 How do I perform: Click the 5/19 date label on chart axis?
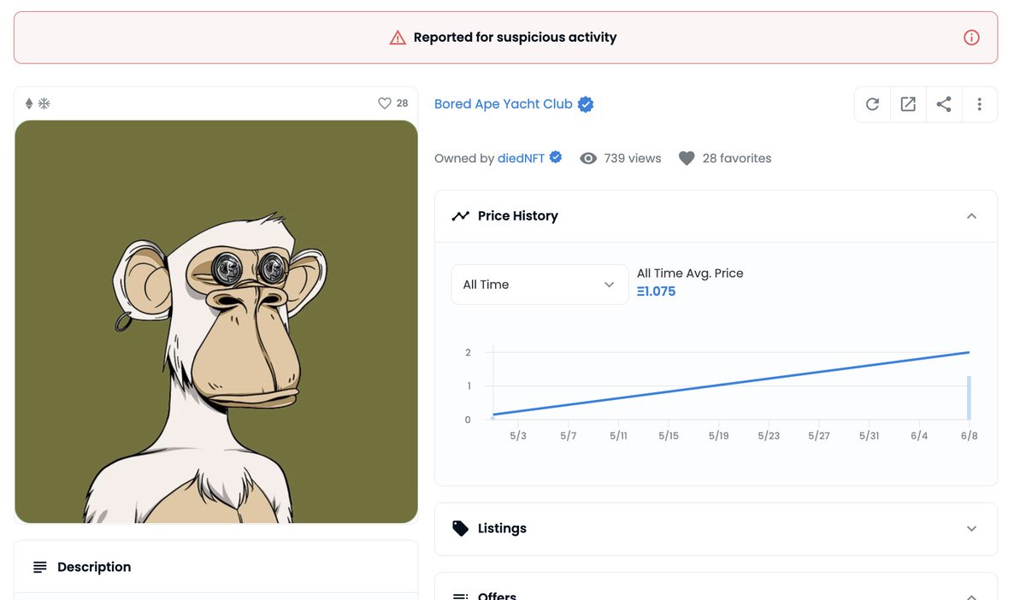pyautogui.click(x=718, y=436)
